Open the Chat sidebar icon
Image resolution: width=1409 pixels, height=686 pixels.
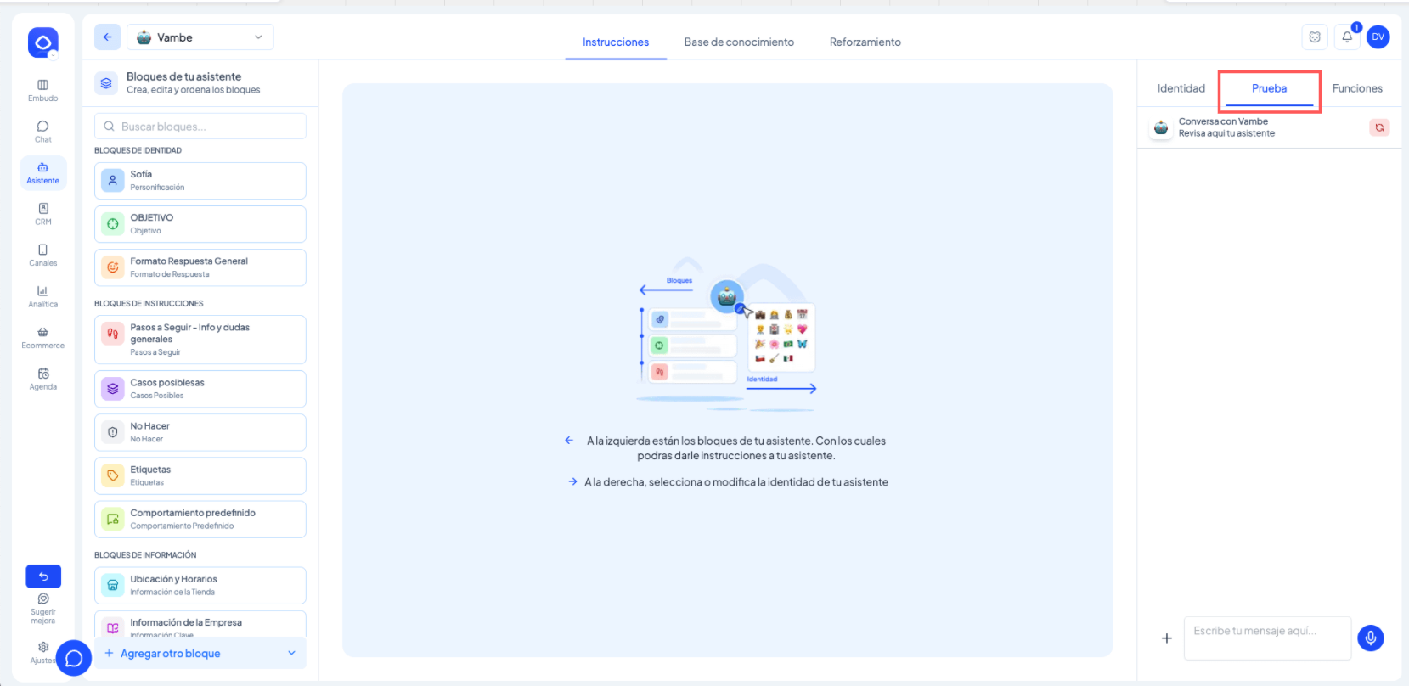coord(42,131)
